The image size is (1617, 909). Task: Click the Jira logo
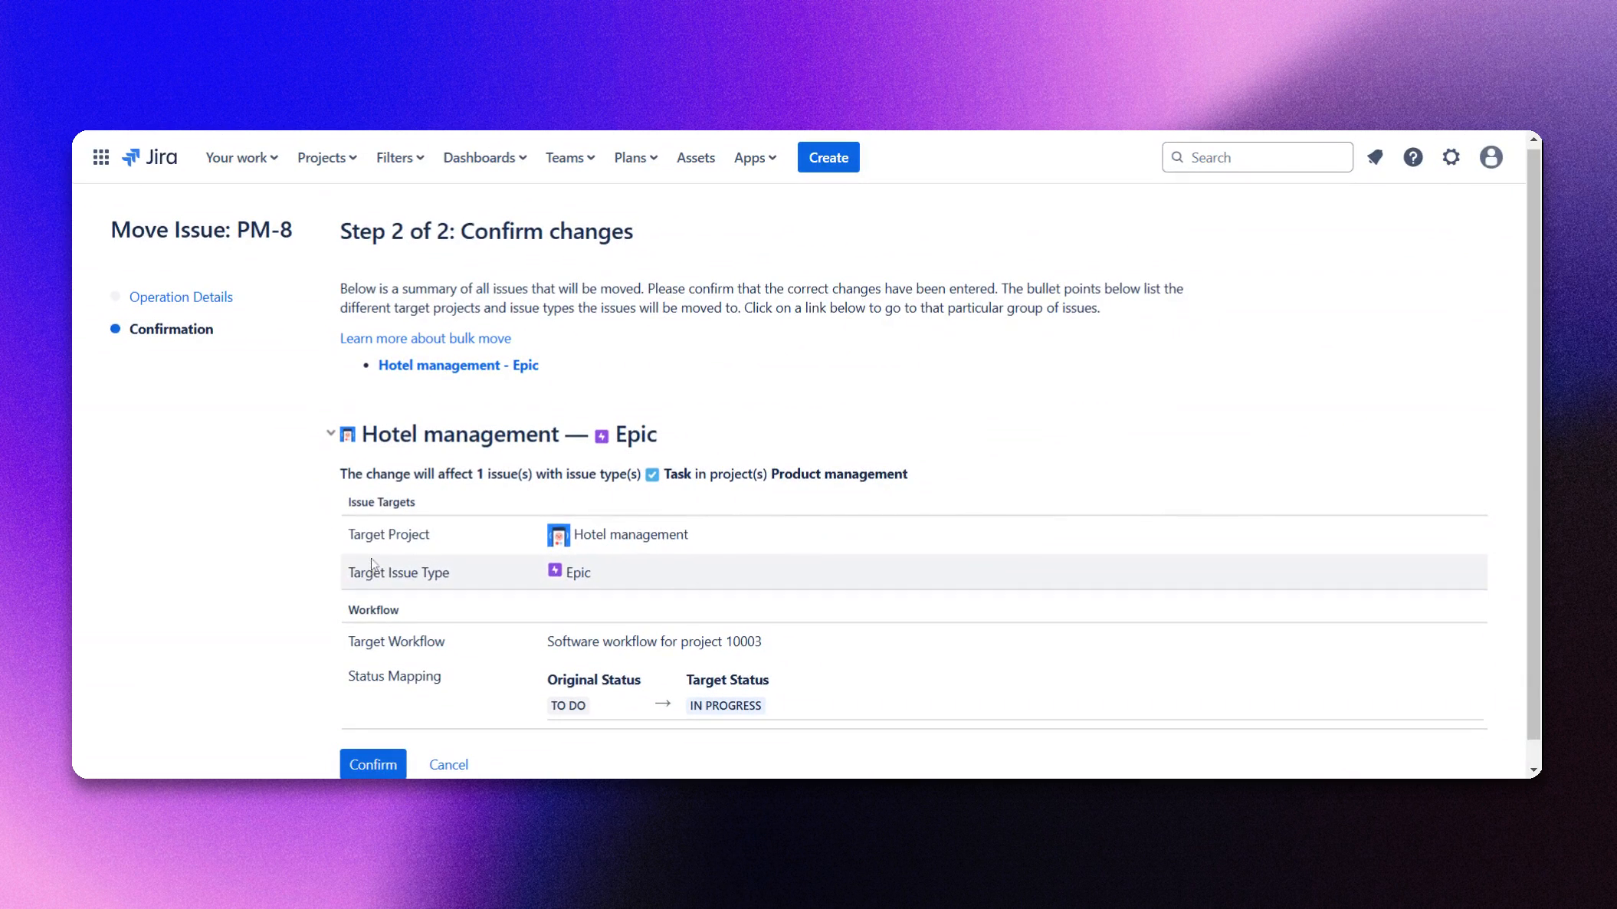point(149,157)
